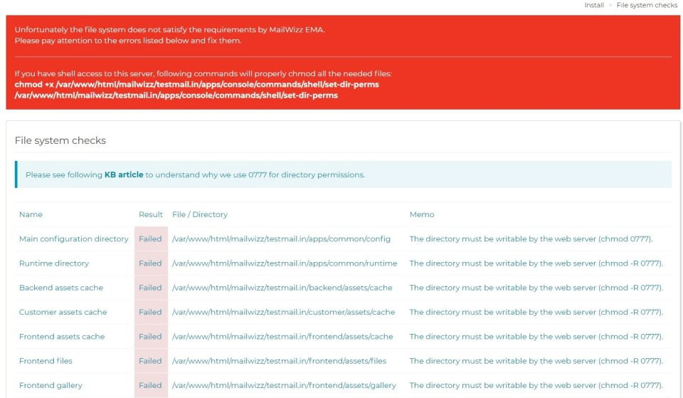Click memo text for Frontend gallery

[x=536, y=385]
